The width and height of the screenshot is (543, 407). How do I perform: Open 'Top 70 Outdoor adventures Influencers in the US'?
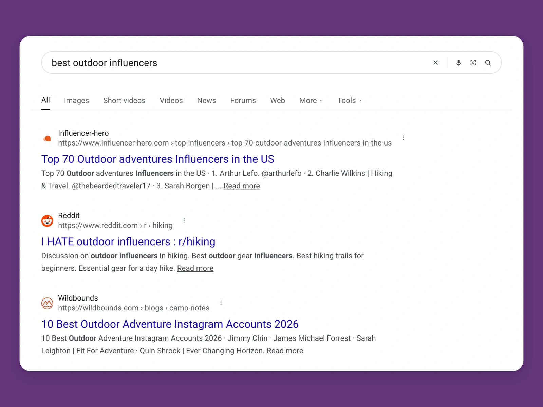pyautogui.click(x=158, y=159)
